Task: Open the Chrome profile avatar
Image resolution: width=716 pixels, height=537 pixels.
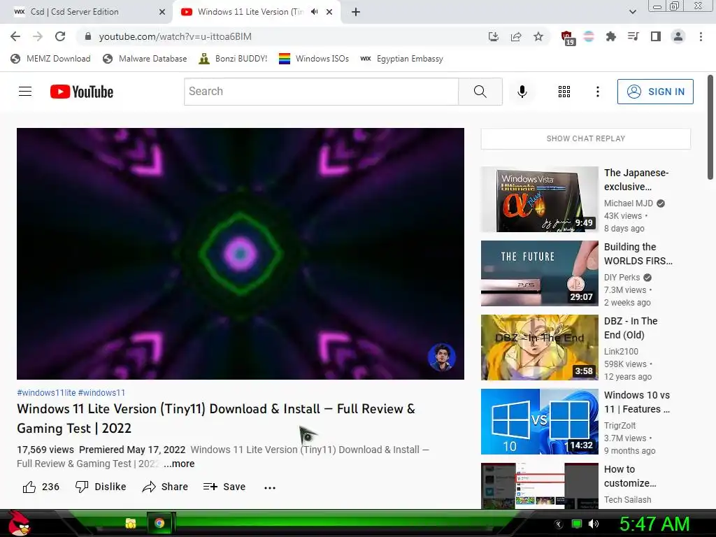Action: [x=678, y=36]
